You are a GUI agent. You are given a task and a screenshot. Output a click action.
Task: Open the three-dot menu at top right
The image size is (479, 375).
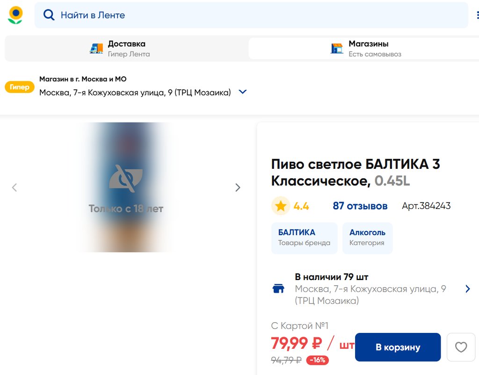478,15
